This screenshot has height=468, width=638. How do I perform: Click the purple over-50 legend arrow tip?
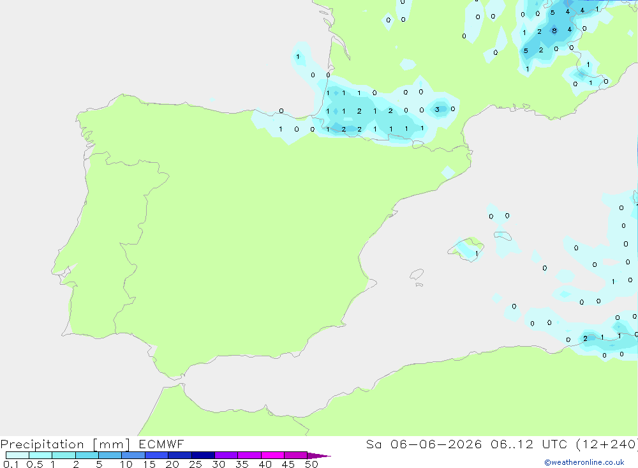click(319, 456)
